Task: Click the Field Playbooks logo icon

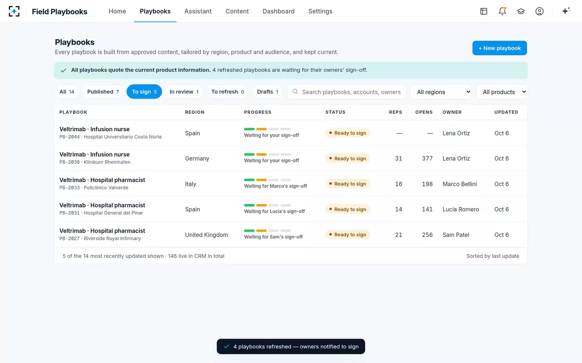Action: tap(14, 11)
